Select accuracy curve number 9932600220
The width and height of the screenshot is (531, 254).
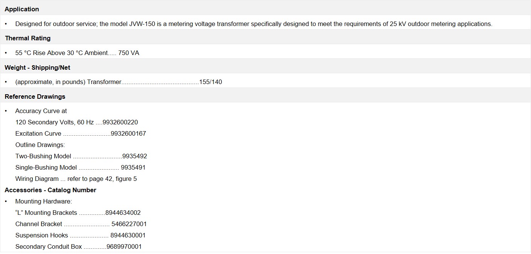coord(120,122)
